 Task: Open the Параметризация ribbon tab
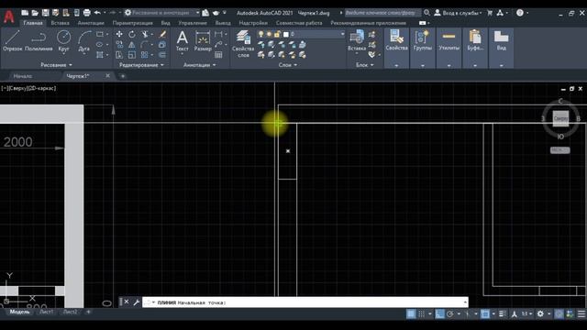132,23
